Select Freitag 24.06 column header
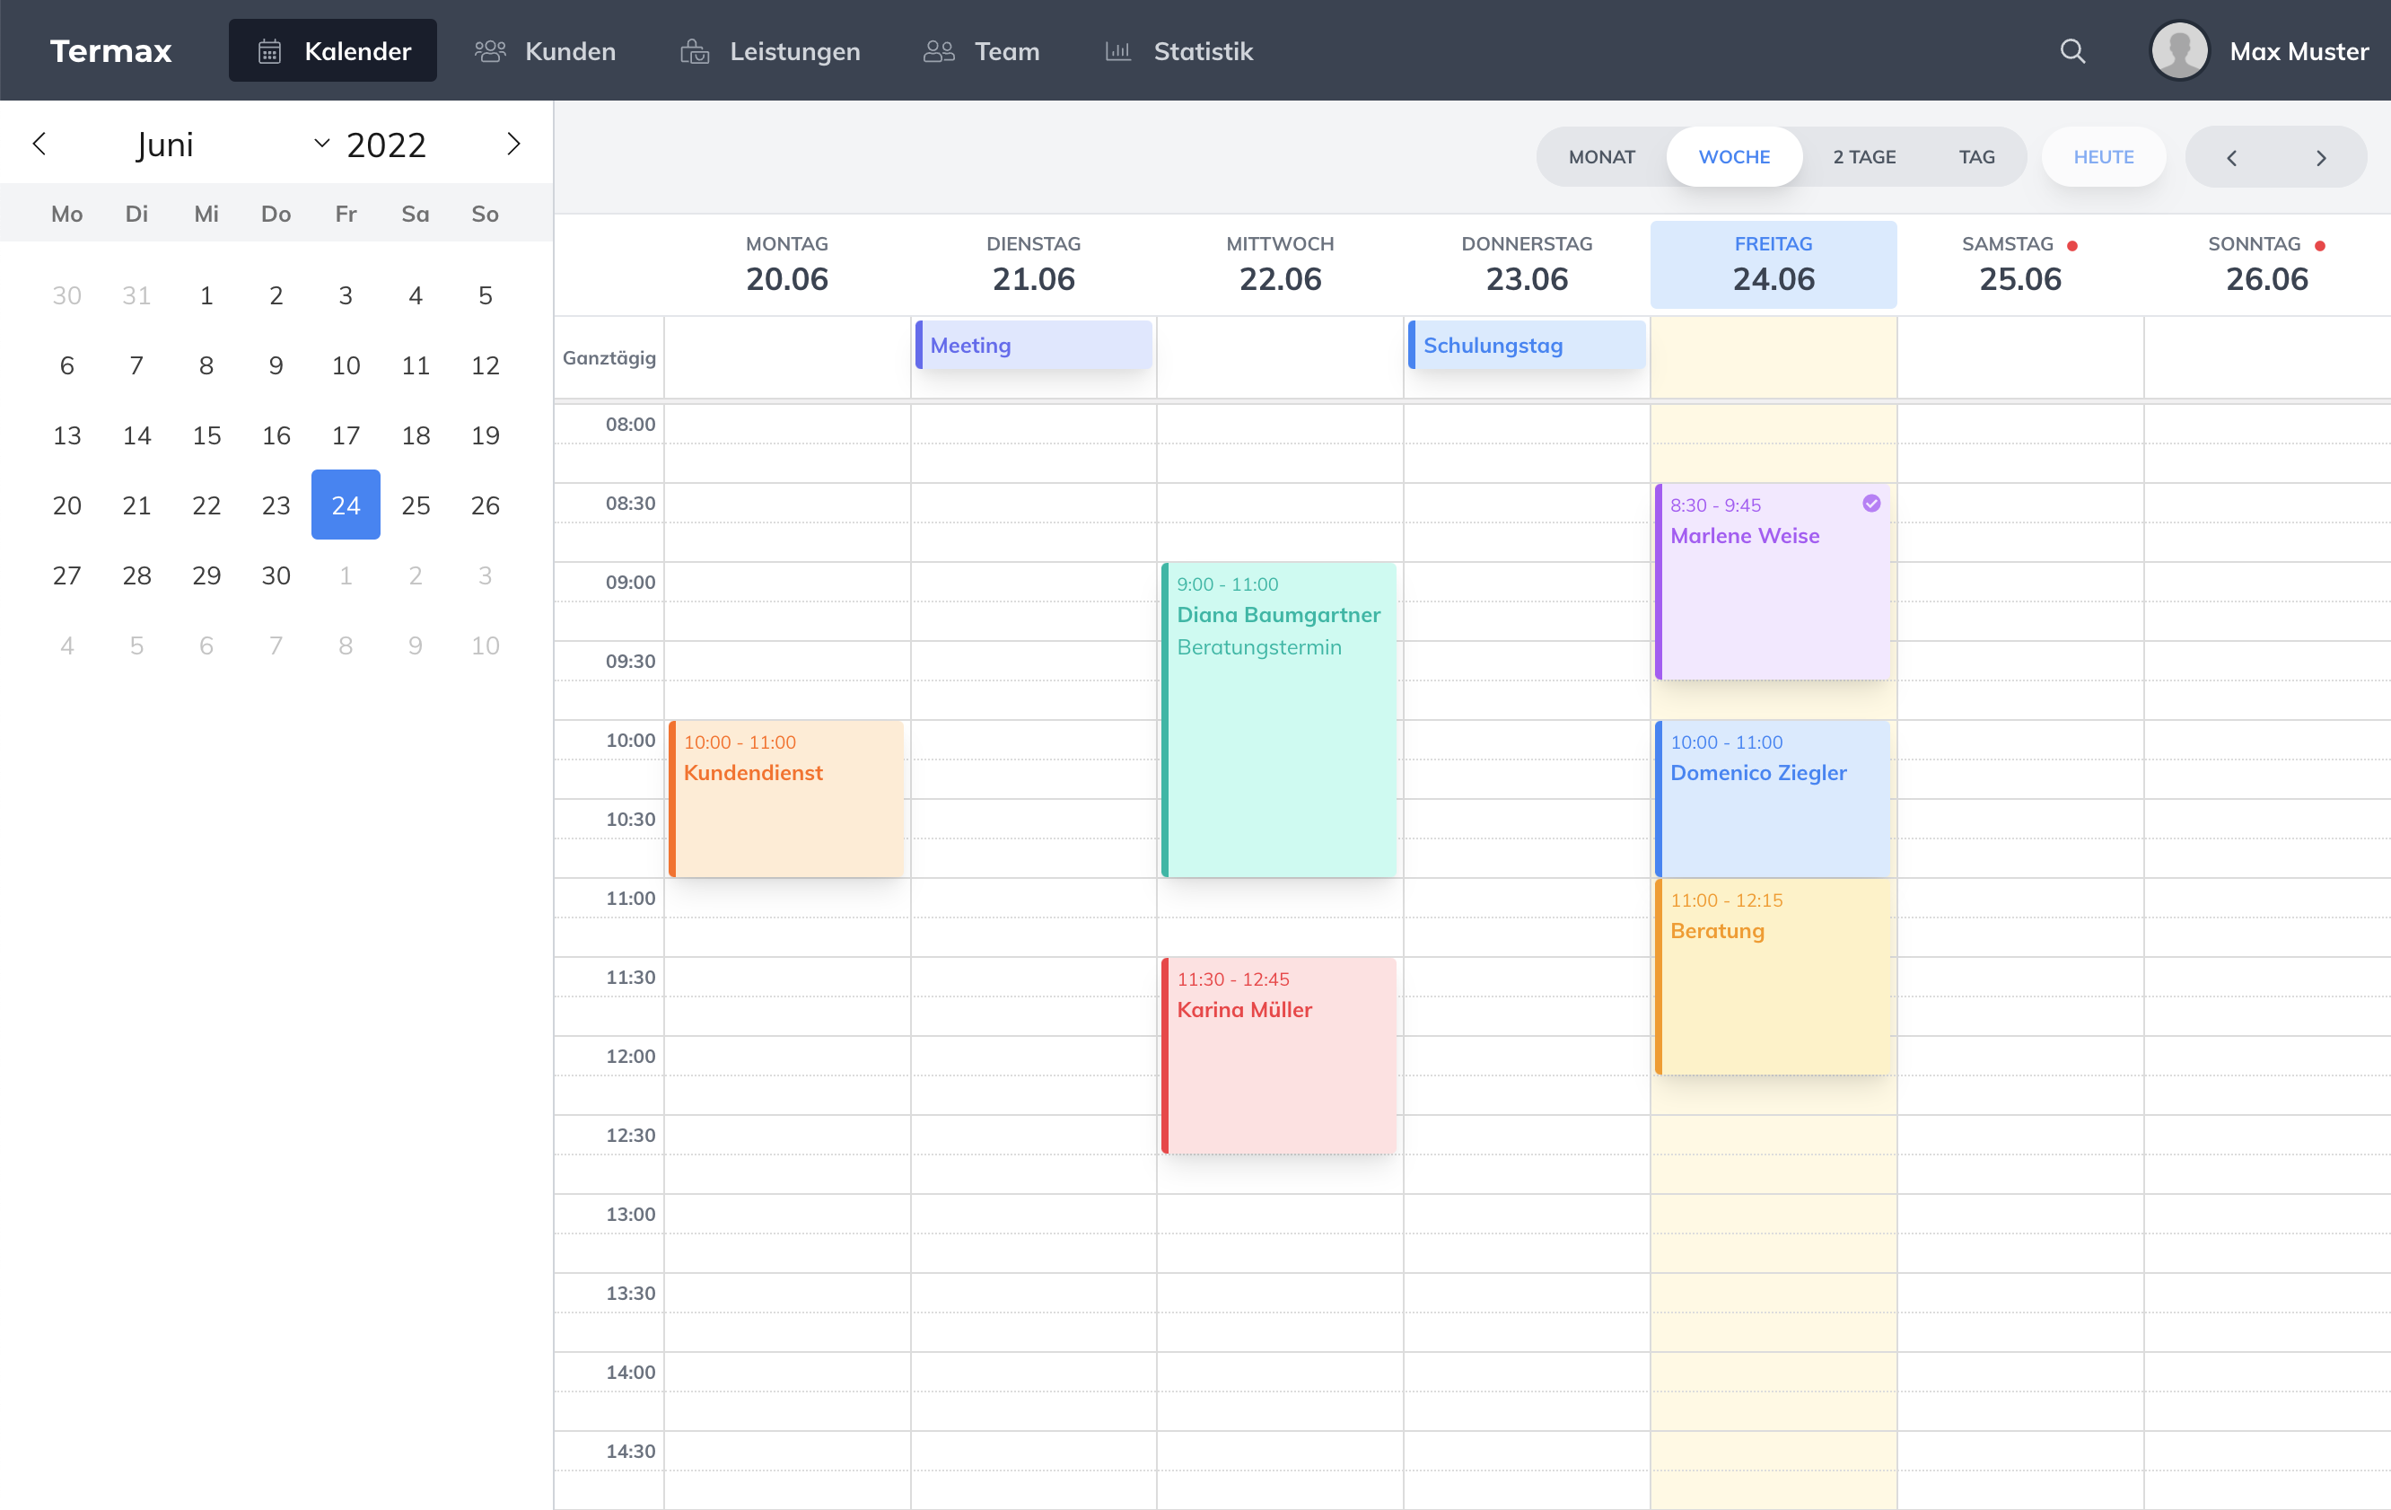The height and width of the screenshot is (1510, 2391). coord(1774,264)
